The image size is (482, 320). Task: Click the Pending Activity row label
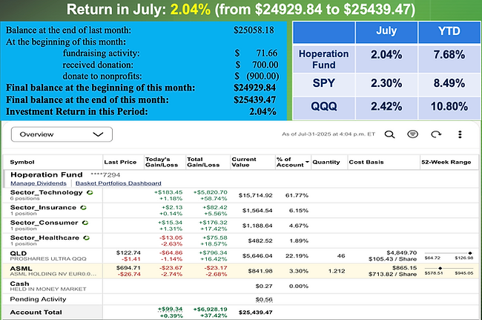[x=38, y=299]
